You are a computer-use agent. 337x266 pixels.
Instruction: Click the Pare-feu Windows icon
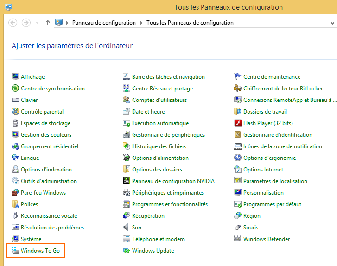pos(15,192)
